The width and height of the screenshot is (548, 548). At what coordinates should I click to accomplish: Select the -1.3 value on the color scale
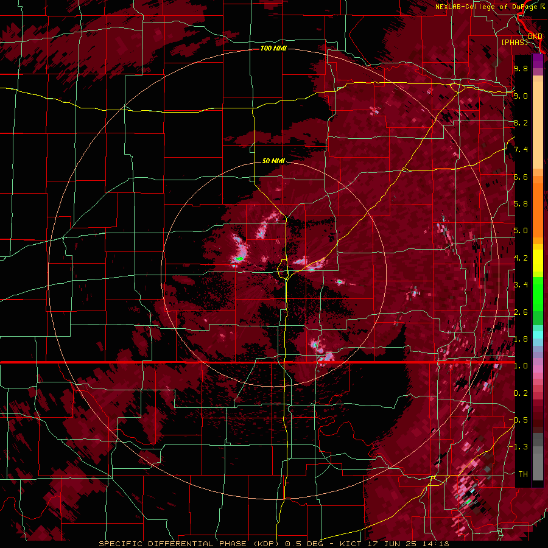point(518,447)
